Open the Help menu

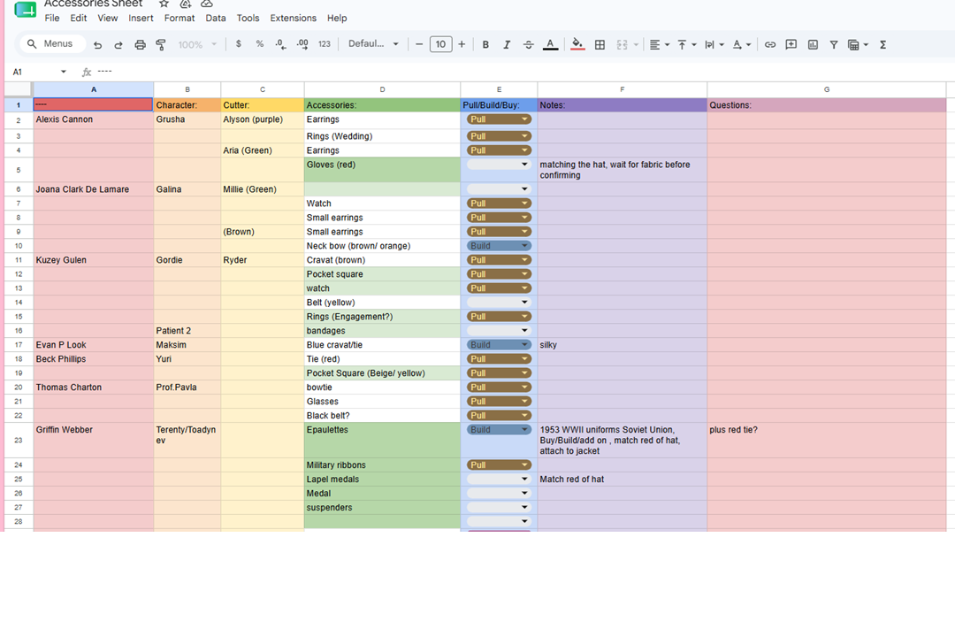click(337, 18)
